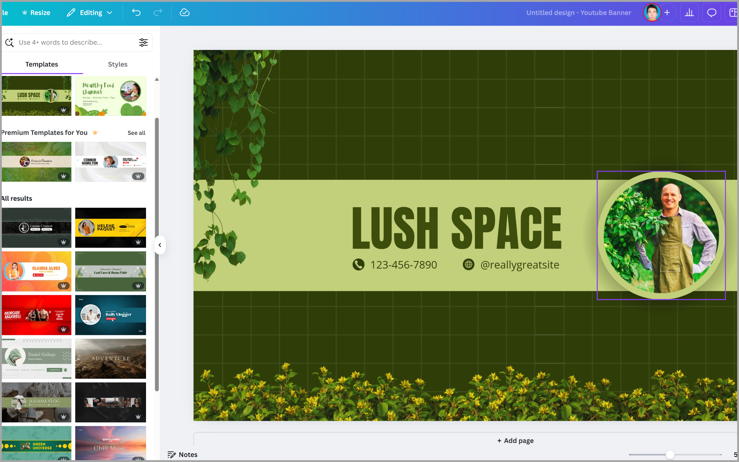Click the template search input field
739x462 pixels.
point(76,43)
